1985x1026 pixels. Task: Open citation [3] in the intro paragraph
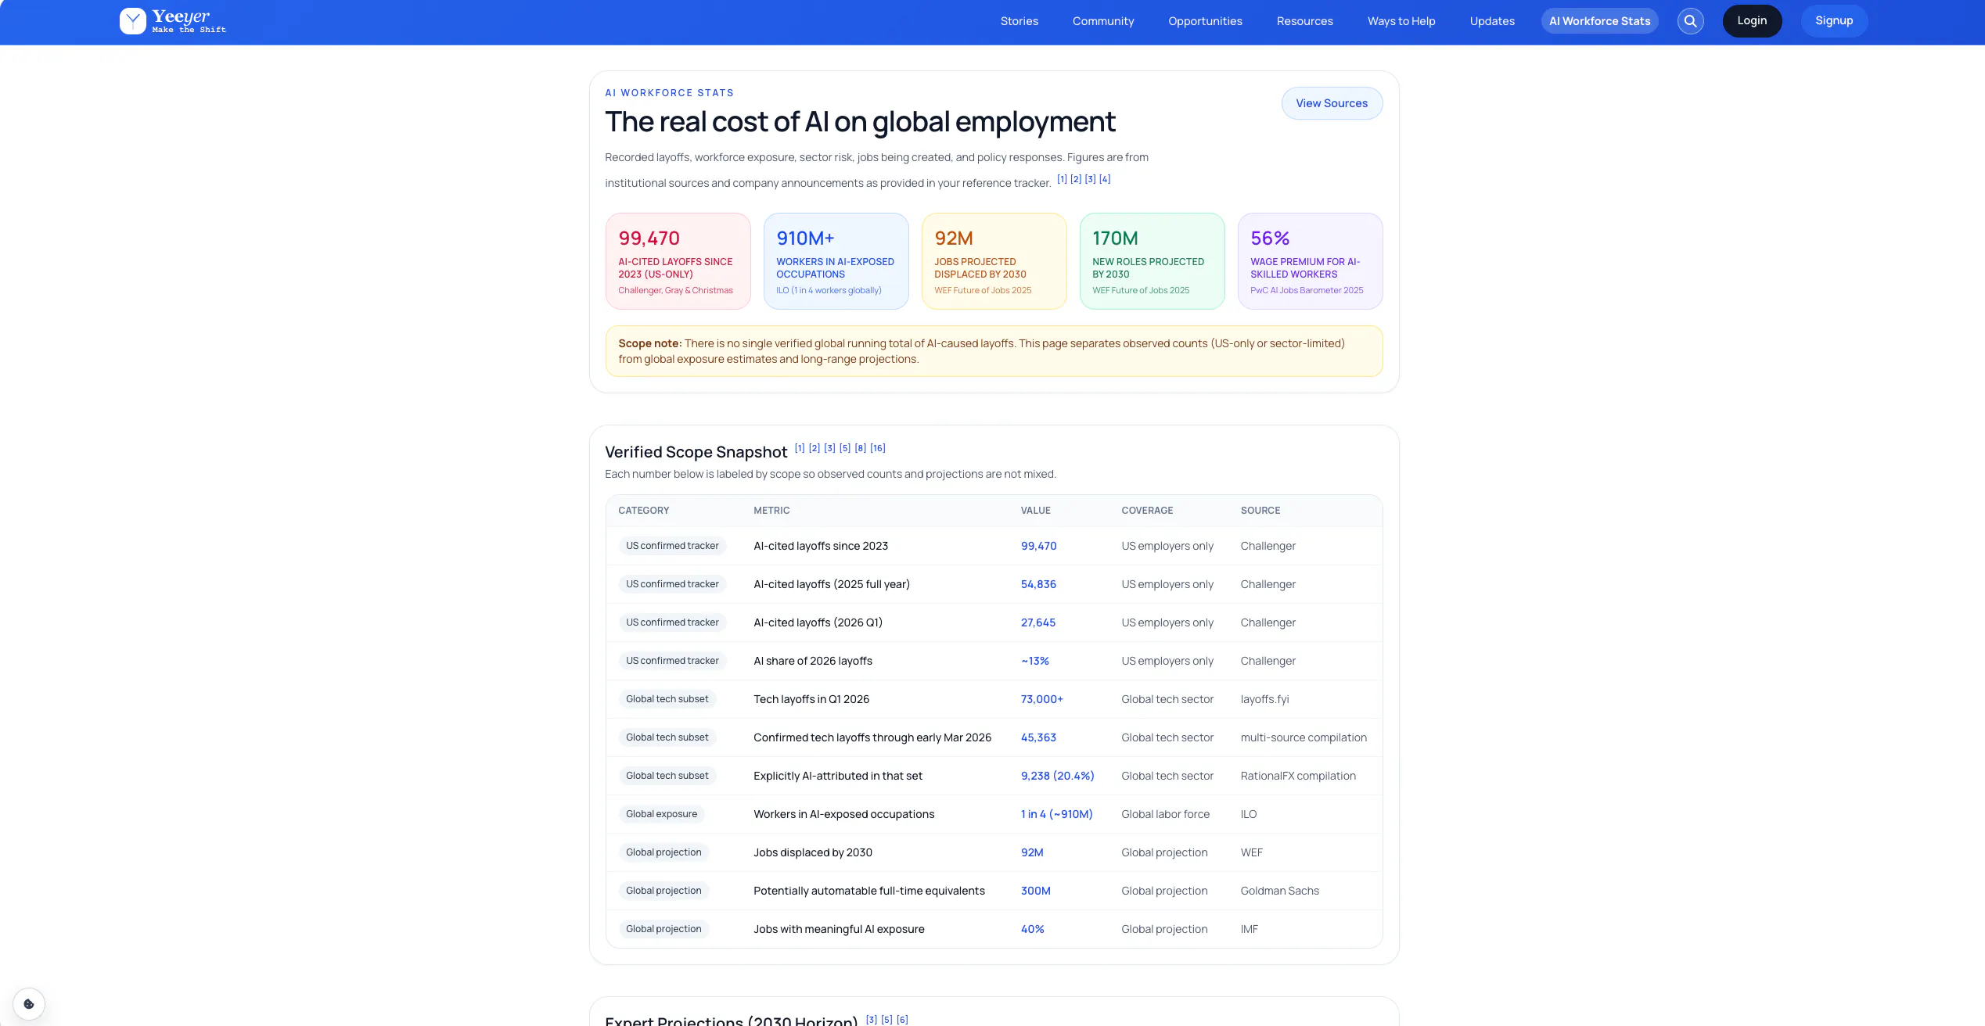(1090, 179)
